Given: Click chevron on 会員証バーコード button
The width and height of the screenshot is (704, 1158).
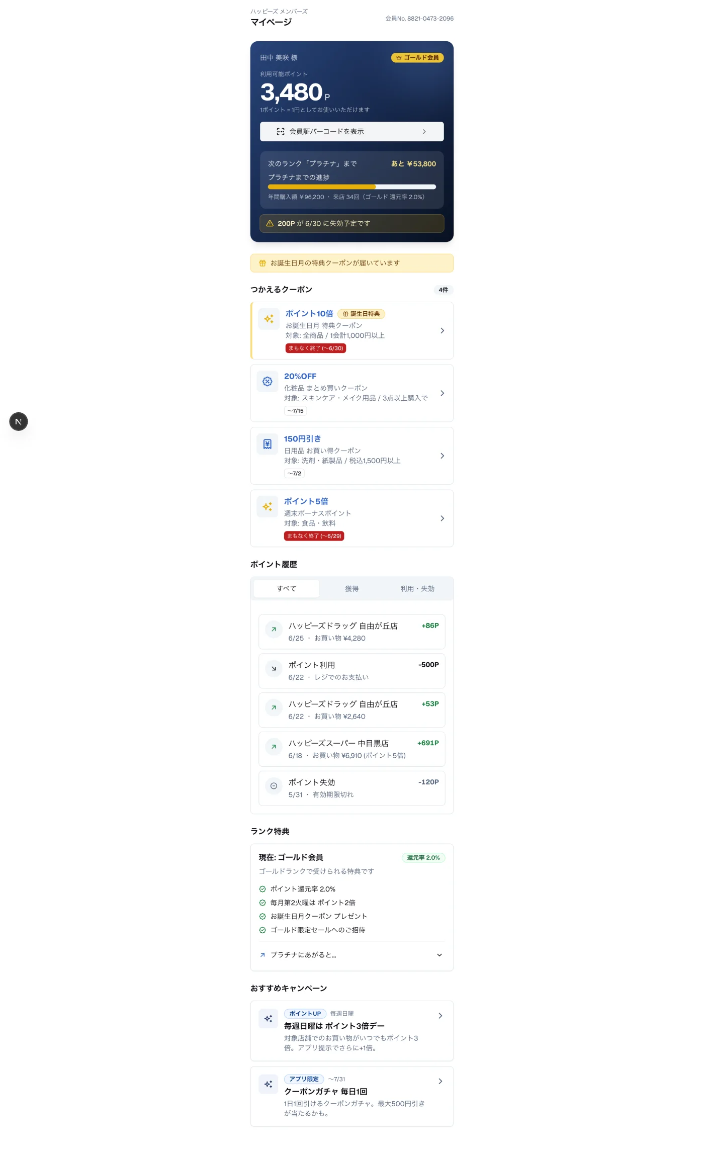Looking at the screenshot, I should point(424,132).
